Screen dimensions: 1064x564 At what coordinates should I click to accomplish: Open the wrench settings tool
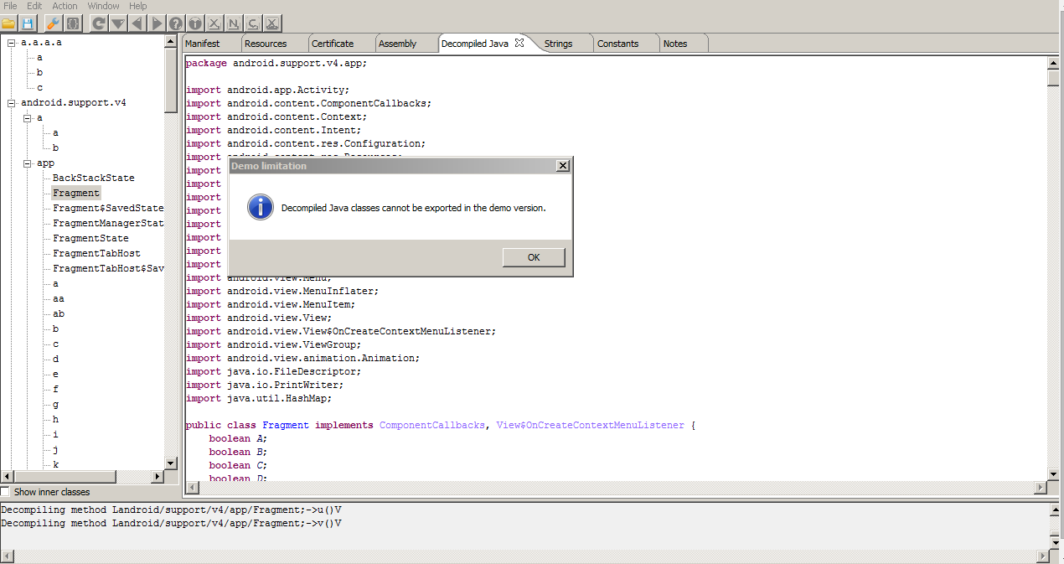pos(53,23)
